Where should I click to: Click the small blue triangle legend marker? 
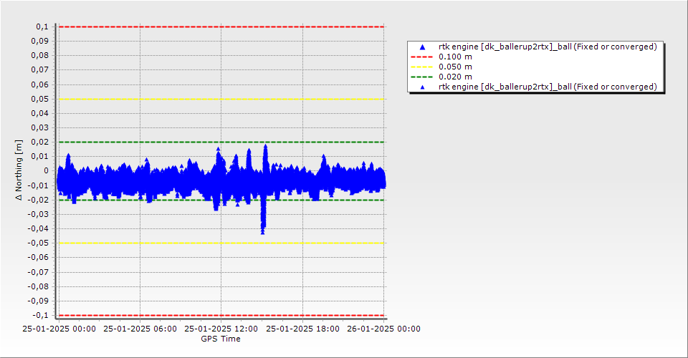[423, 87]
